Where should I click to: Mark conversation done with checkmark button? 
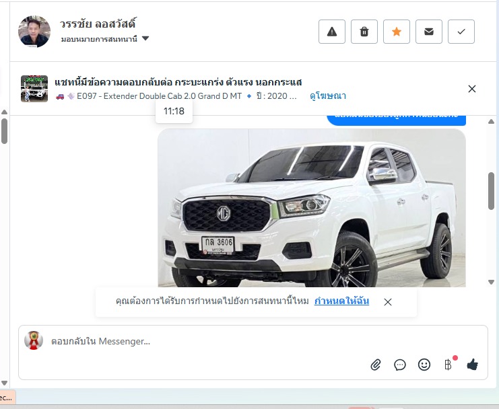tap(461, 32)
